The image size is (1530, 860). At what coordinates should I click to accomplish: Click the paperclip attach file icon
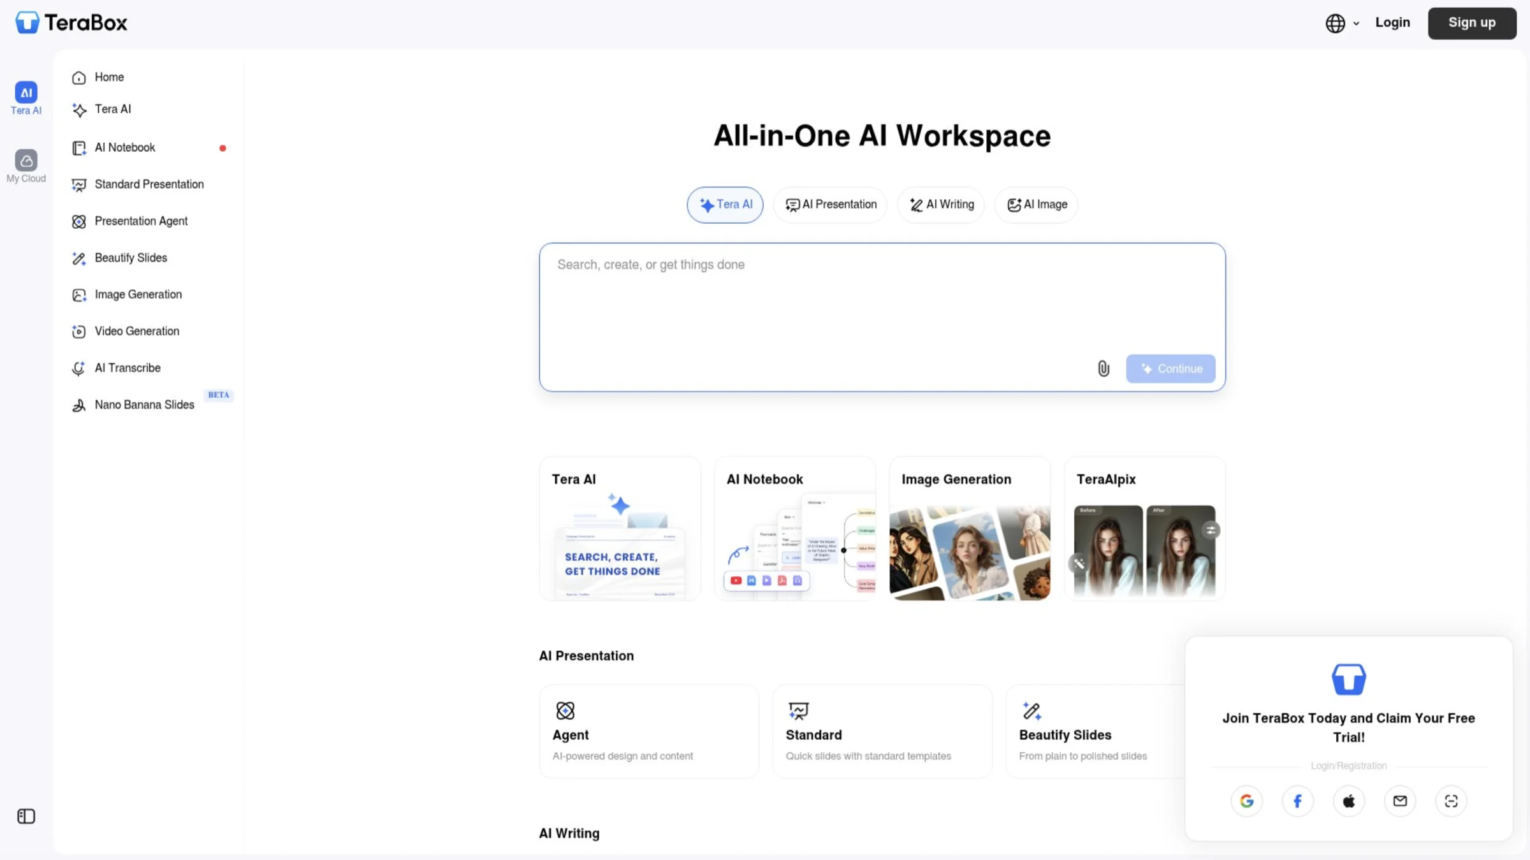(x=1104, y=368)
